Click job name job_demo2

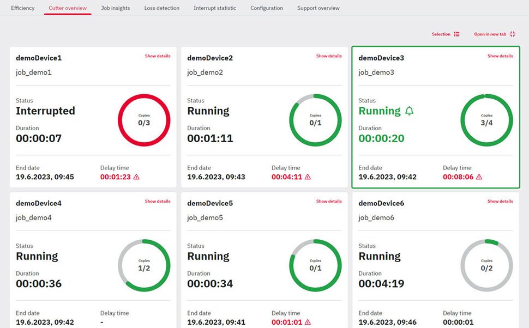tap(205, 72)
